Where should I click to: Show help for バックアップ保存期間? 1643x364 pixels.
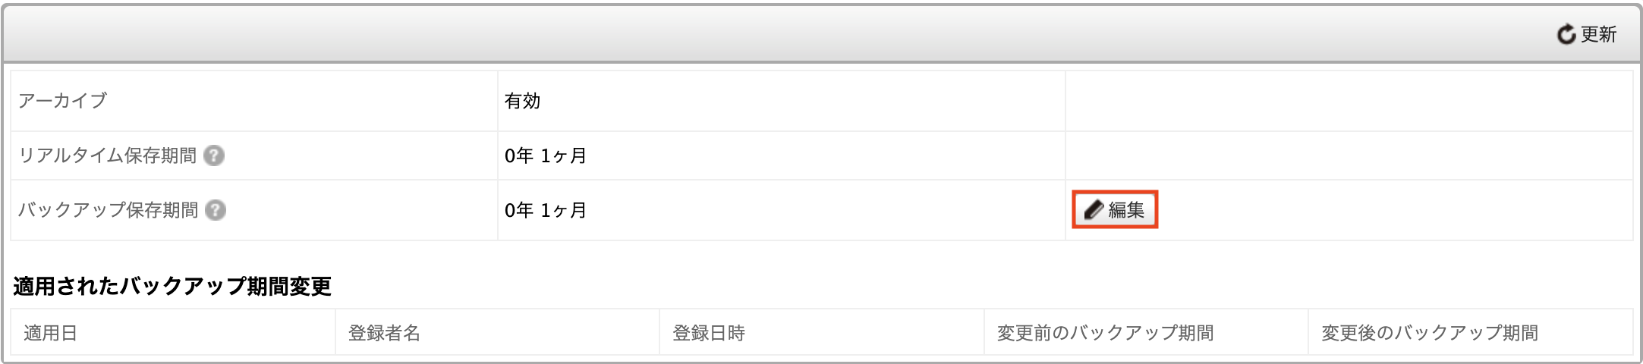click(216, 210)
